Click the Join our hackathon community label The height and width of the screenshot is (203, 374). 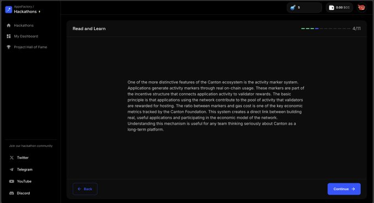coord(31,146)
